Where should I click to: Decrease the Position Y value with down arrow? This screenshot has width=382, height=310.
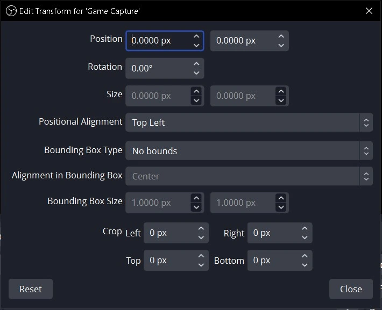(x=281, y=45)
